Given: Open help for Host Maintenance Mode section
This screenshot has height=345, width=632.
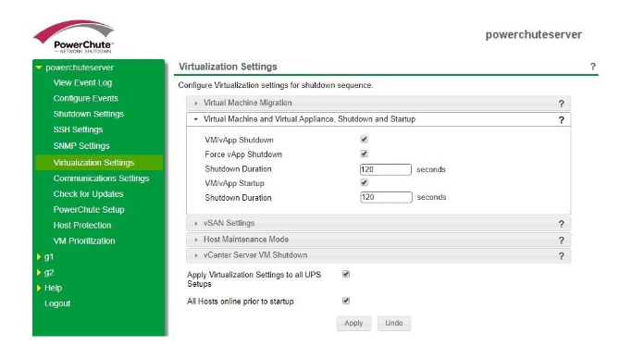Looking at the screenshot, I should coord(561,240).
